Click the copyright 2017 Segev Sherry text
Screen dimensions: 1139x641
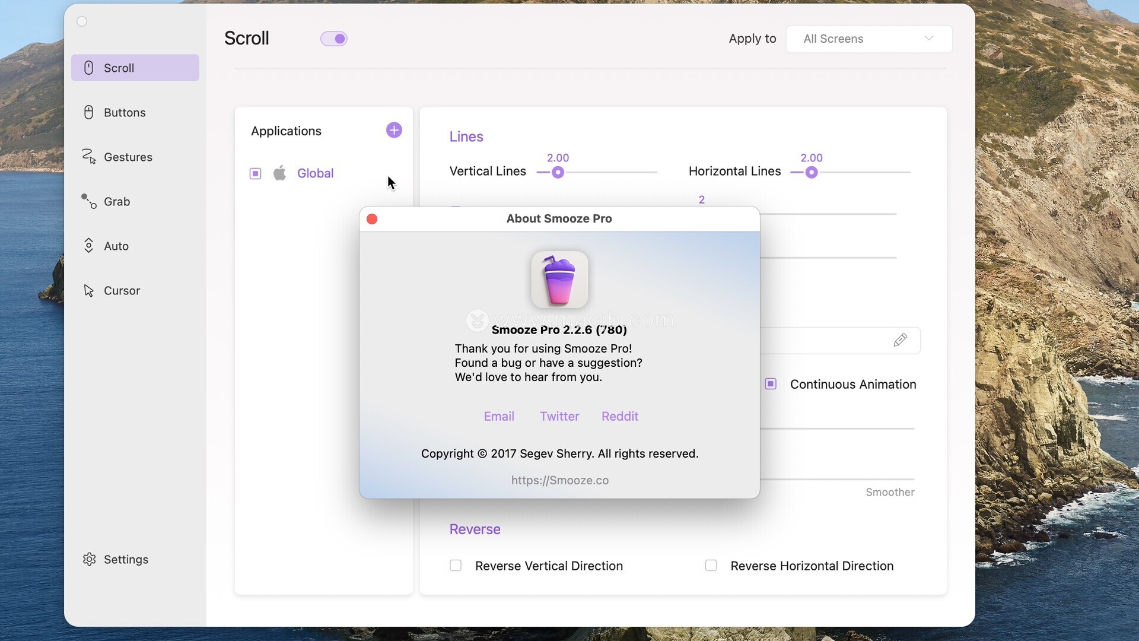click(x=560, y=453)
